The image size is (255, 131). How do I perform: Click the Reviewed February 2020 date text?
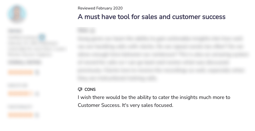pos(100,8)
